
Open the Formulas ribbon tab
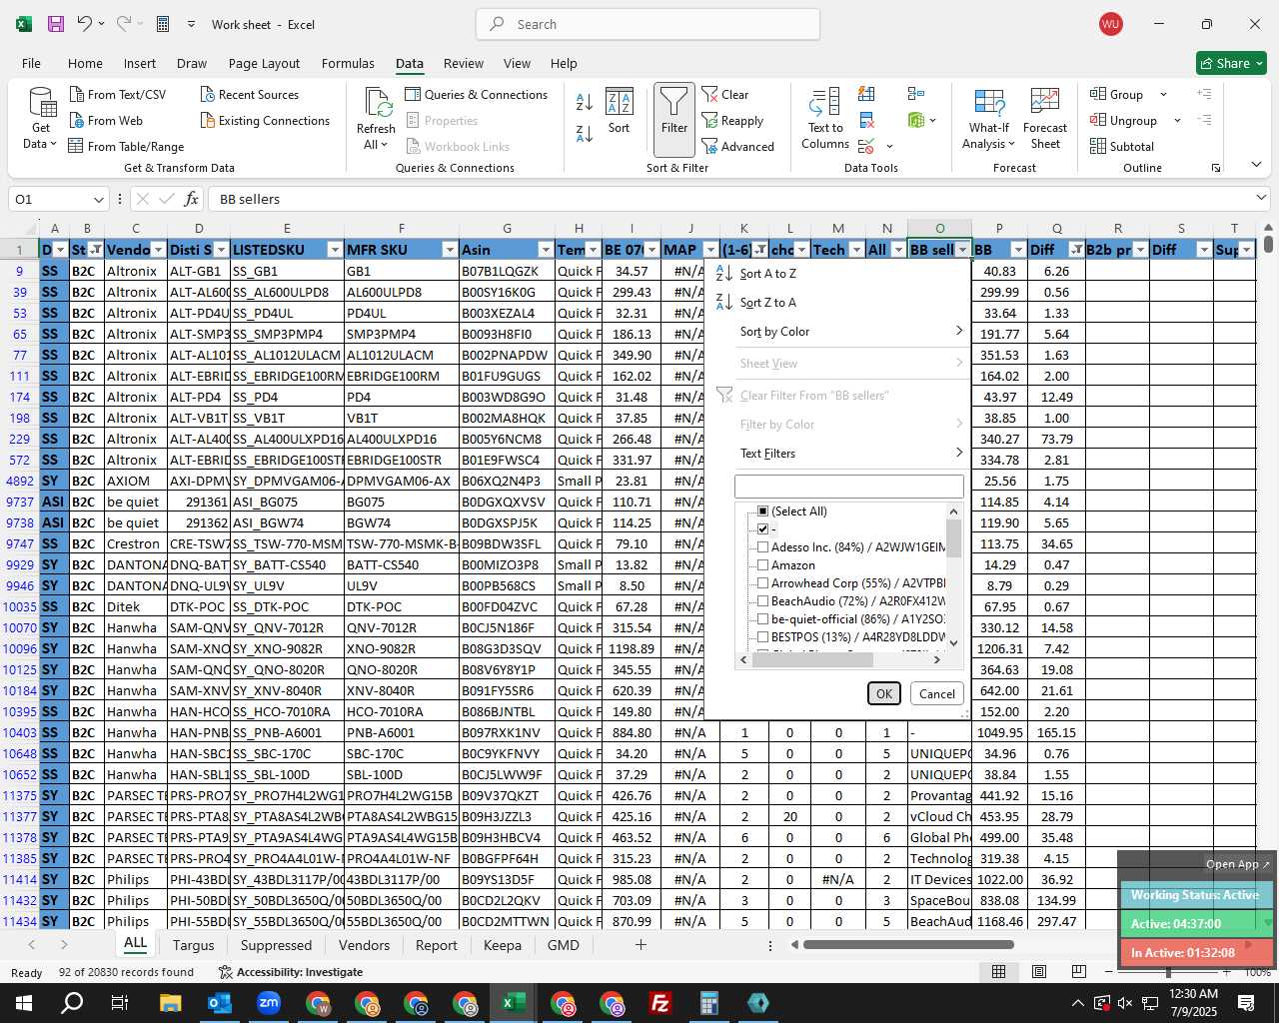click(348, 63)
